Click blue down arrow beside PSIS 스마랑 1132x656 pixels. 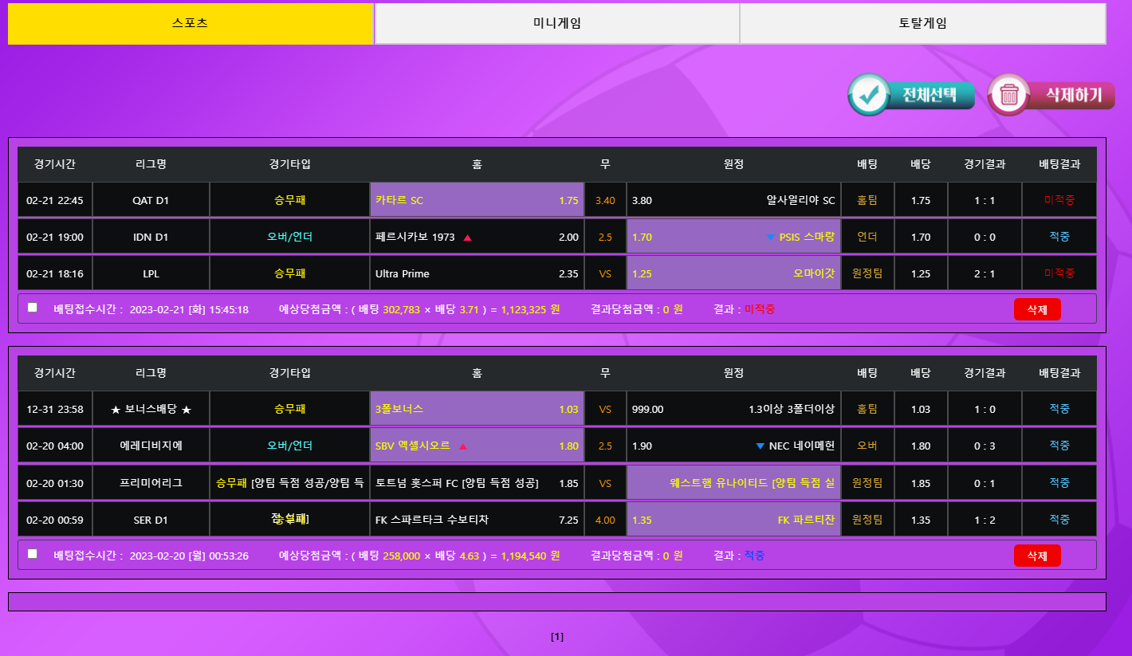point(770,238)
